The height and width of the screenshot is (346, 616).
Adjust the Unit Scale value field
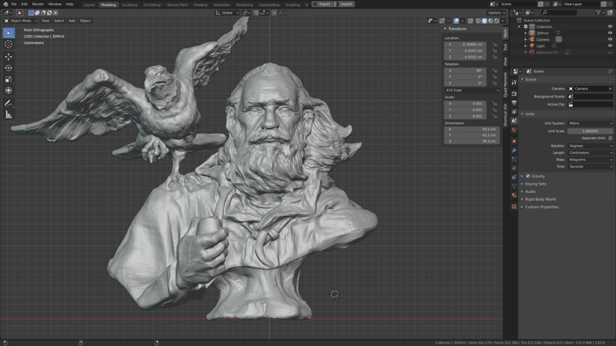point(590,131)
